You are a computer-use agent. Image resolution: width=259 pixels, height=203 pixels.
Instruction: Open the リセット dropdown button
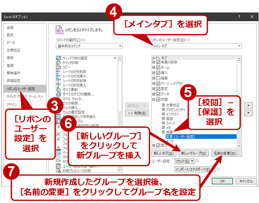click(x=184, y=161)
